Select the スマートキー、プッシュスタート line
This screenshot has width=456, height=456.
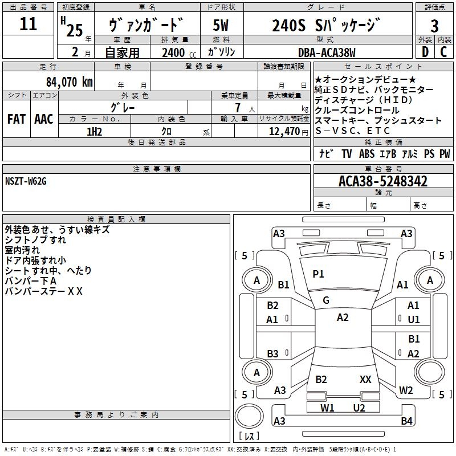coord(378,120)
